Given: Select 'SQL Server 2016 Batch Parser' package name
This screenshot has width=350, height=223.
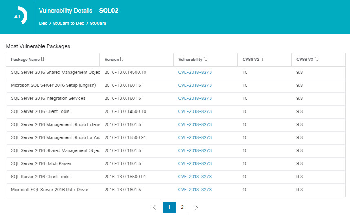Looking at the screenshot, I should pyautogui.click(x=41, y=163).
